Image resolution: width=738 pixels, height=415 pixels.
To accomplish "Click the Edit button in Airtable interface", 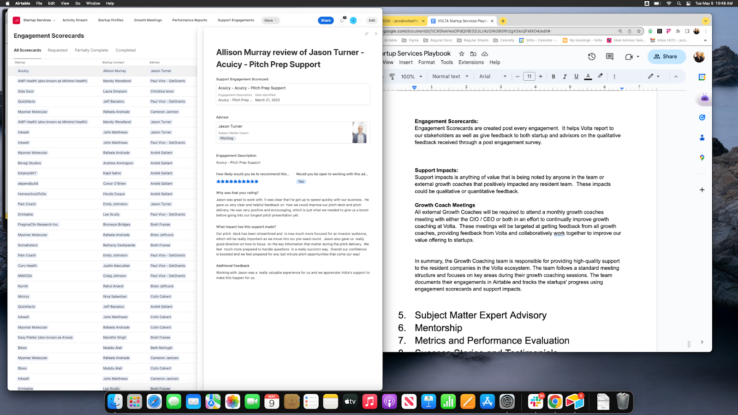I will (x=372, y=20).
